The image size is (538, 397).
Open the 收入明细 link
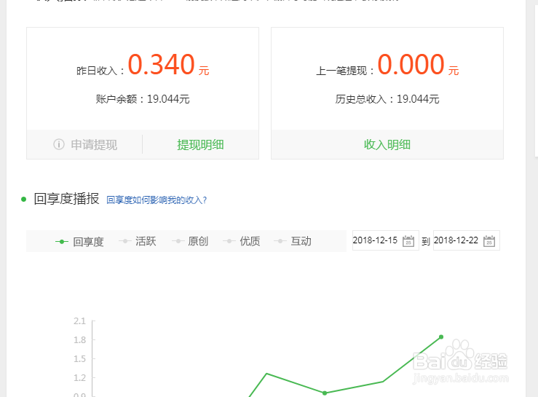click(x=387, y=144)
